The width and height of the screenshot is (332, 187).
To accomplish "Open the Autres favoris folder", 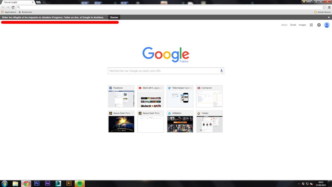I will point(322,12).
